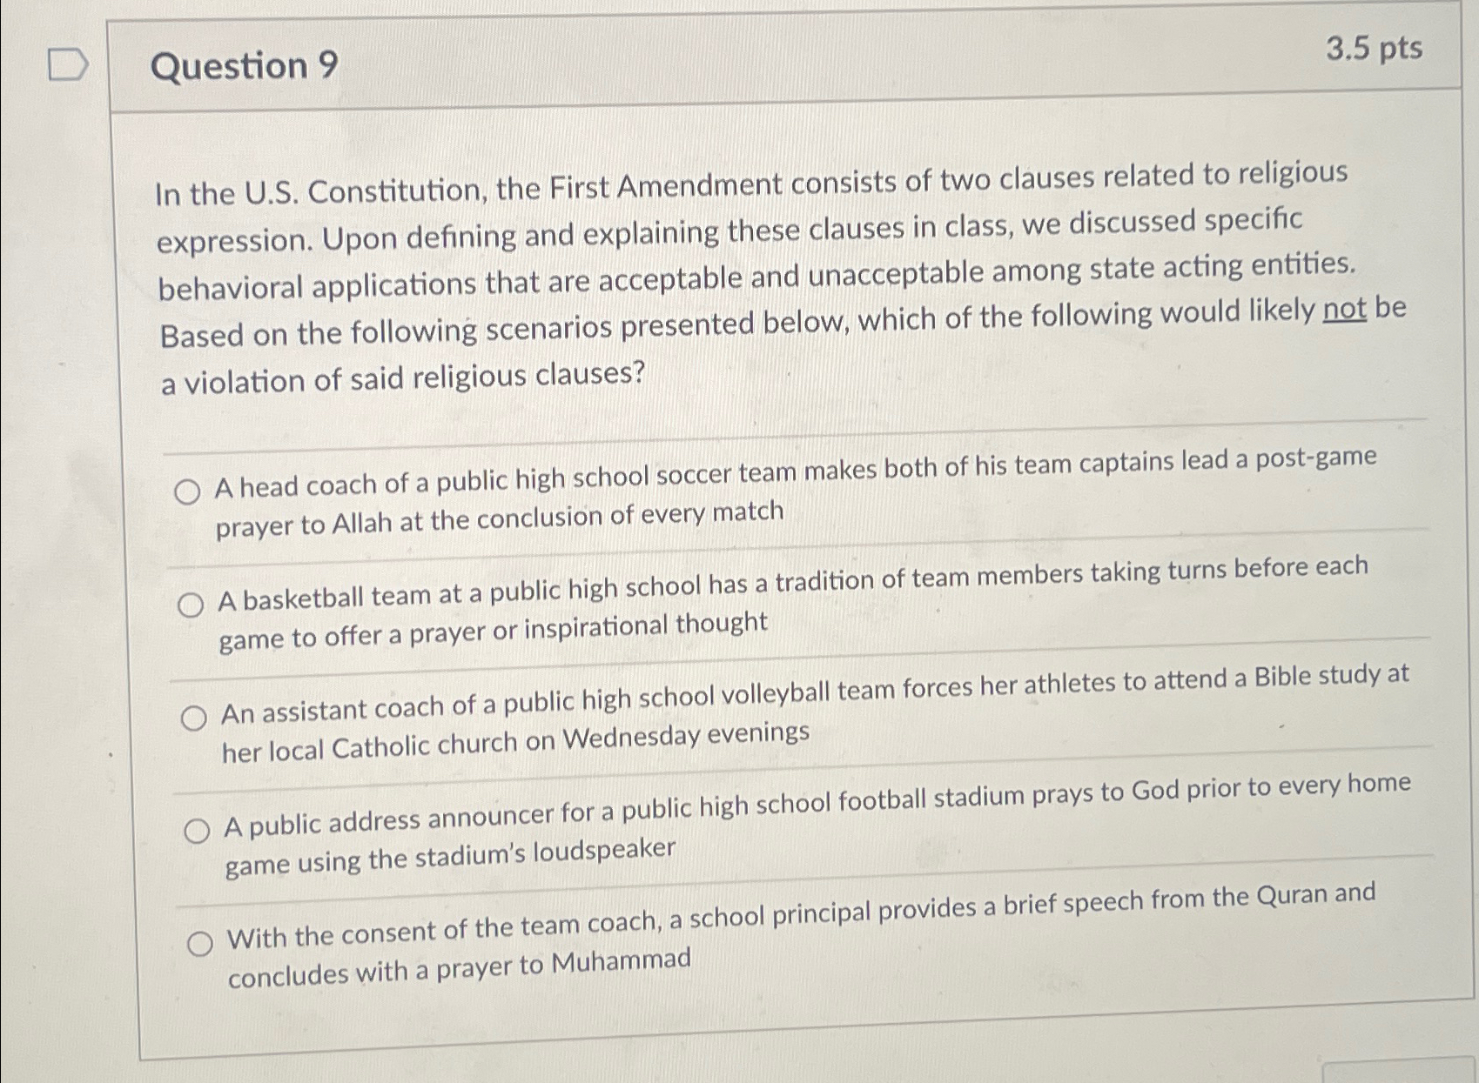Select the soccer coach Allah prayer option

(187, 491)
